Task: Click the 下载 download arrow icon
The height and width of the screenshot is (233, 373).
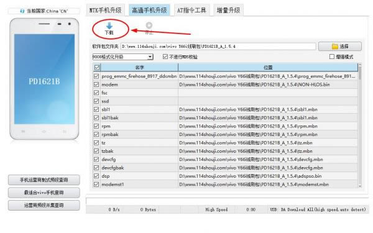Action: pyautogui.click(x=109, y=26)
